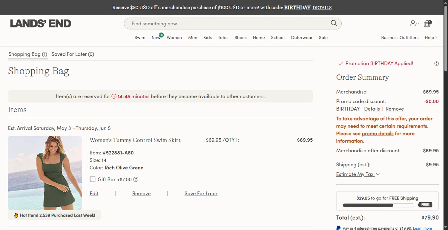This screenshot has width=448, height=230.
Task: Open the Totes menu
Action: 223,37
